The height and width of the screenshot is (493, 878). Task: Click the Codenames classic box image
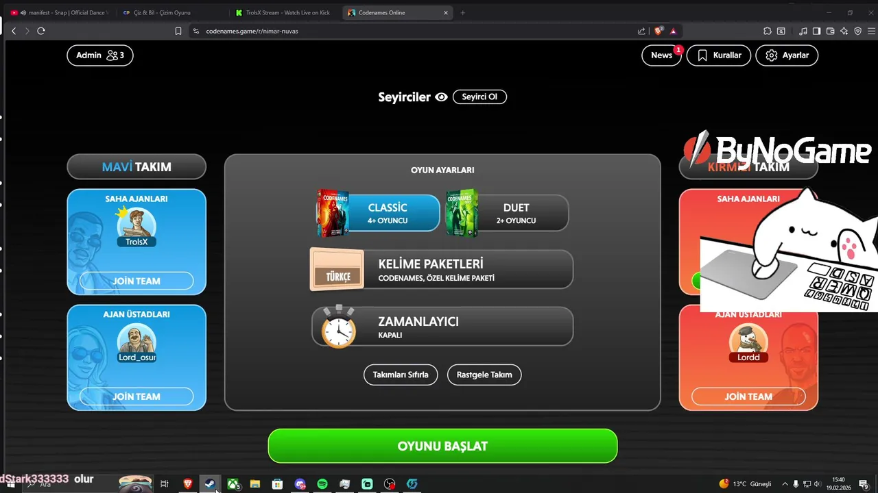tap(332, 213)
